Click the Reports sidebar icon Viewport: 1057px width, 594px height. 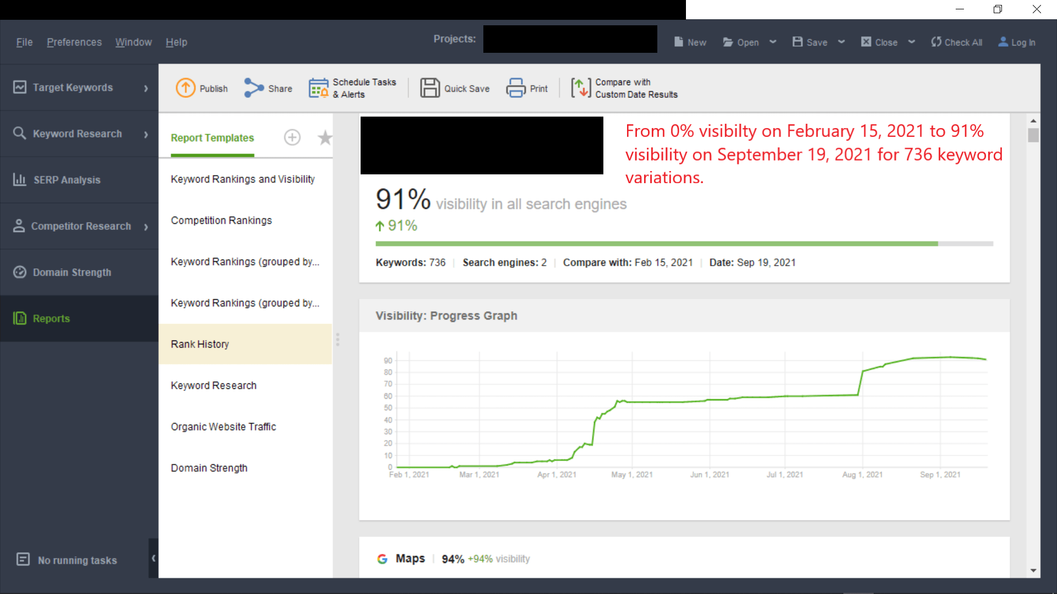coord(20,318)
